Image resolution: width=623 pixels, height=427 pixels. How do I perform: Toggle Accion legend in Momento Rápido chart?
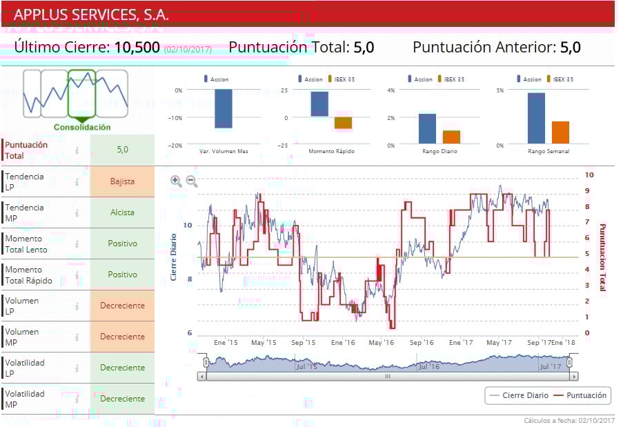tap(310, 79)
